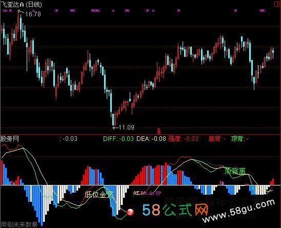This screenshot has width=281, height=228.
Task: Click the 顶背 indicator label
Action: [x=239, y=139]
